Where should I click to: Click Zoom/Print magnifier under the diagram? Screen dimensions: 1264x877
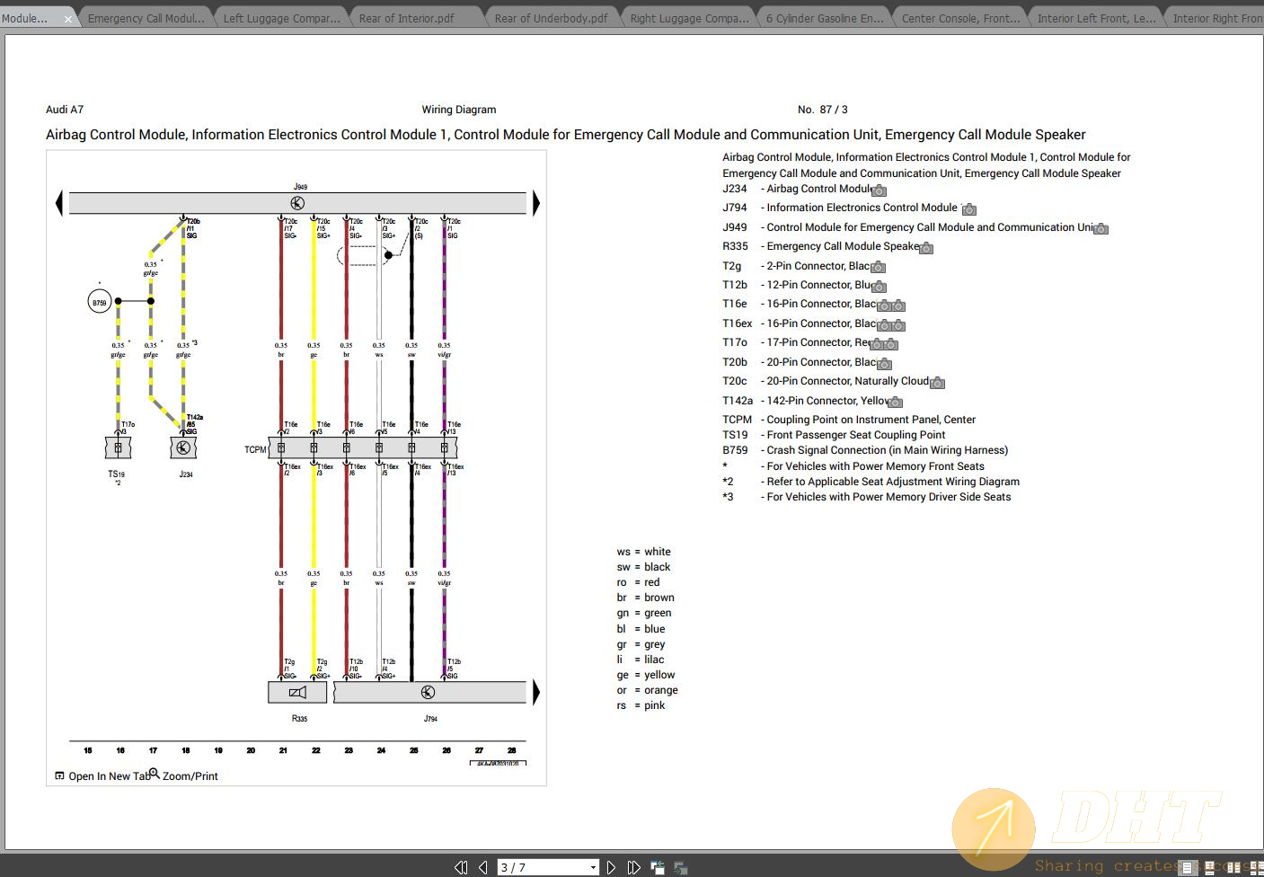[182, 775]
